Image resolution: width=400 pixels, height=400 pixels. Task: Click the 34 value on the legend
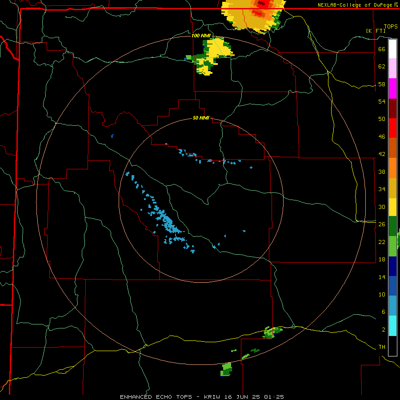coord(382,189)
